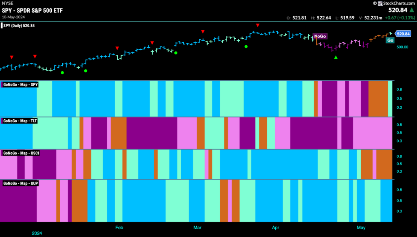The image size is (417, 237).
Task: Click the green up arrow beside 520.84 header price
Action: [x=412, y=10]
